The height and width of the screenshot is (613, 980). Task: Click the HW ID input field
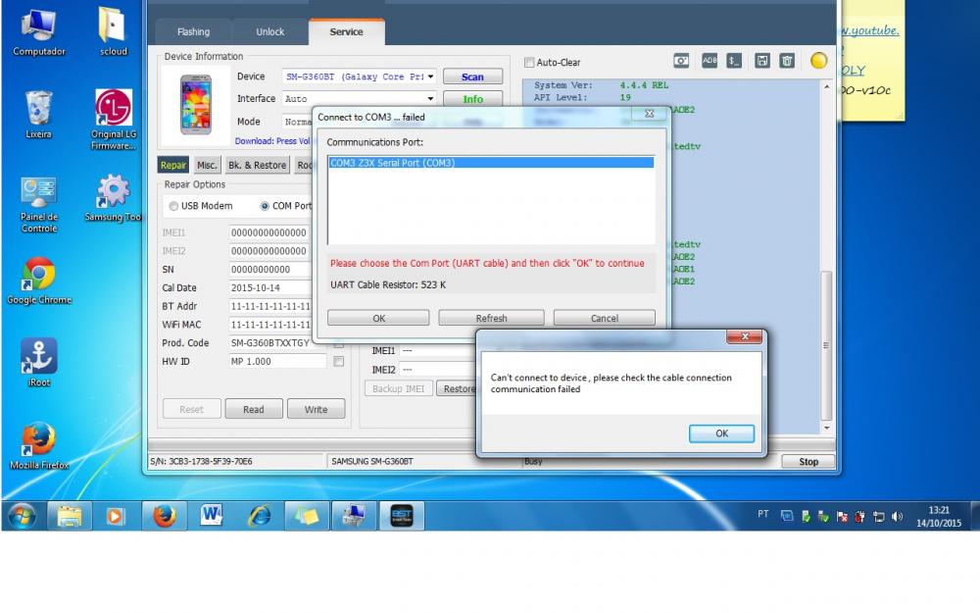[277, 362]
